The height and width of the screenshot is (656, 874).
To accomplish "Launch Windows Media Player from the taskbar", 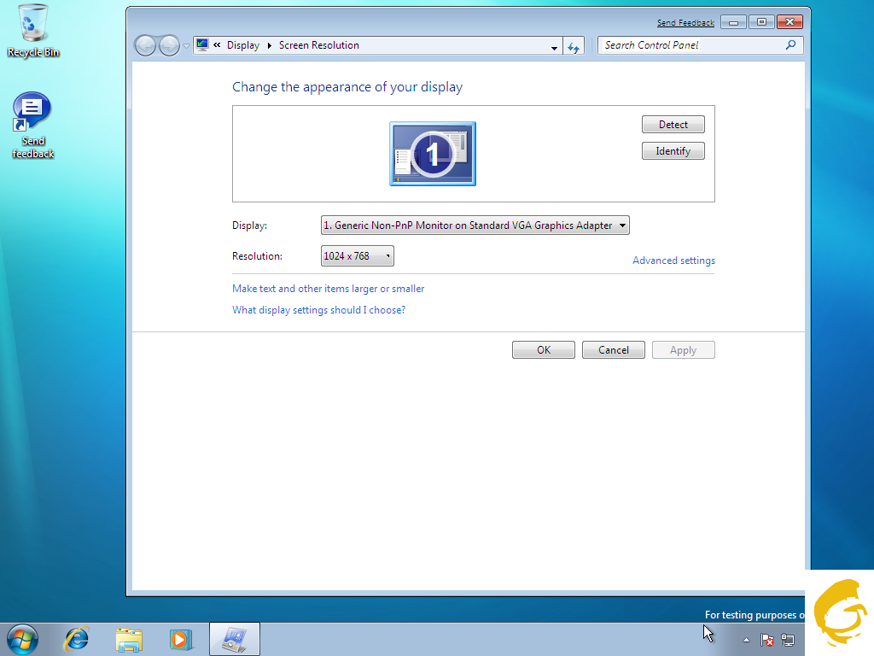I will click(181, 639).
